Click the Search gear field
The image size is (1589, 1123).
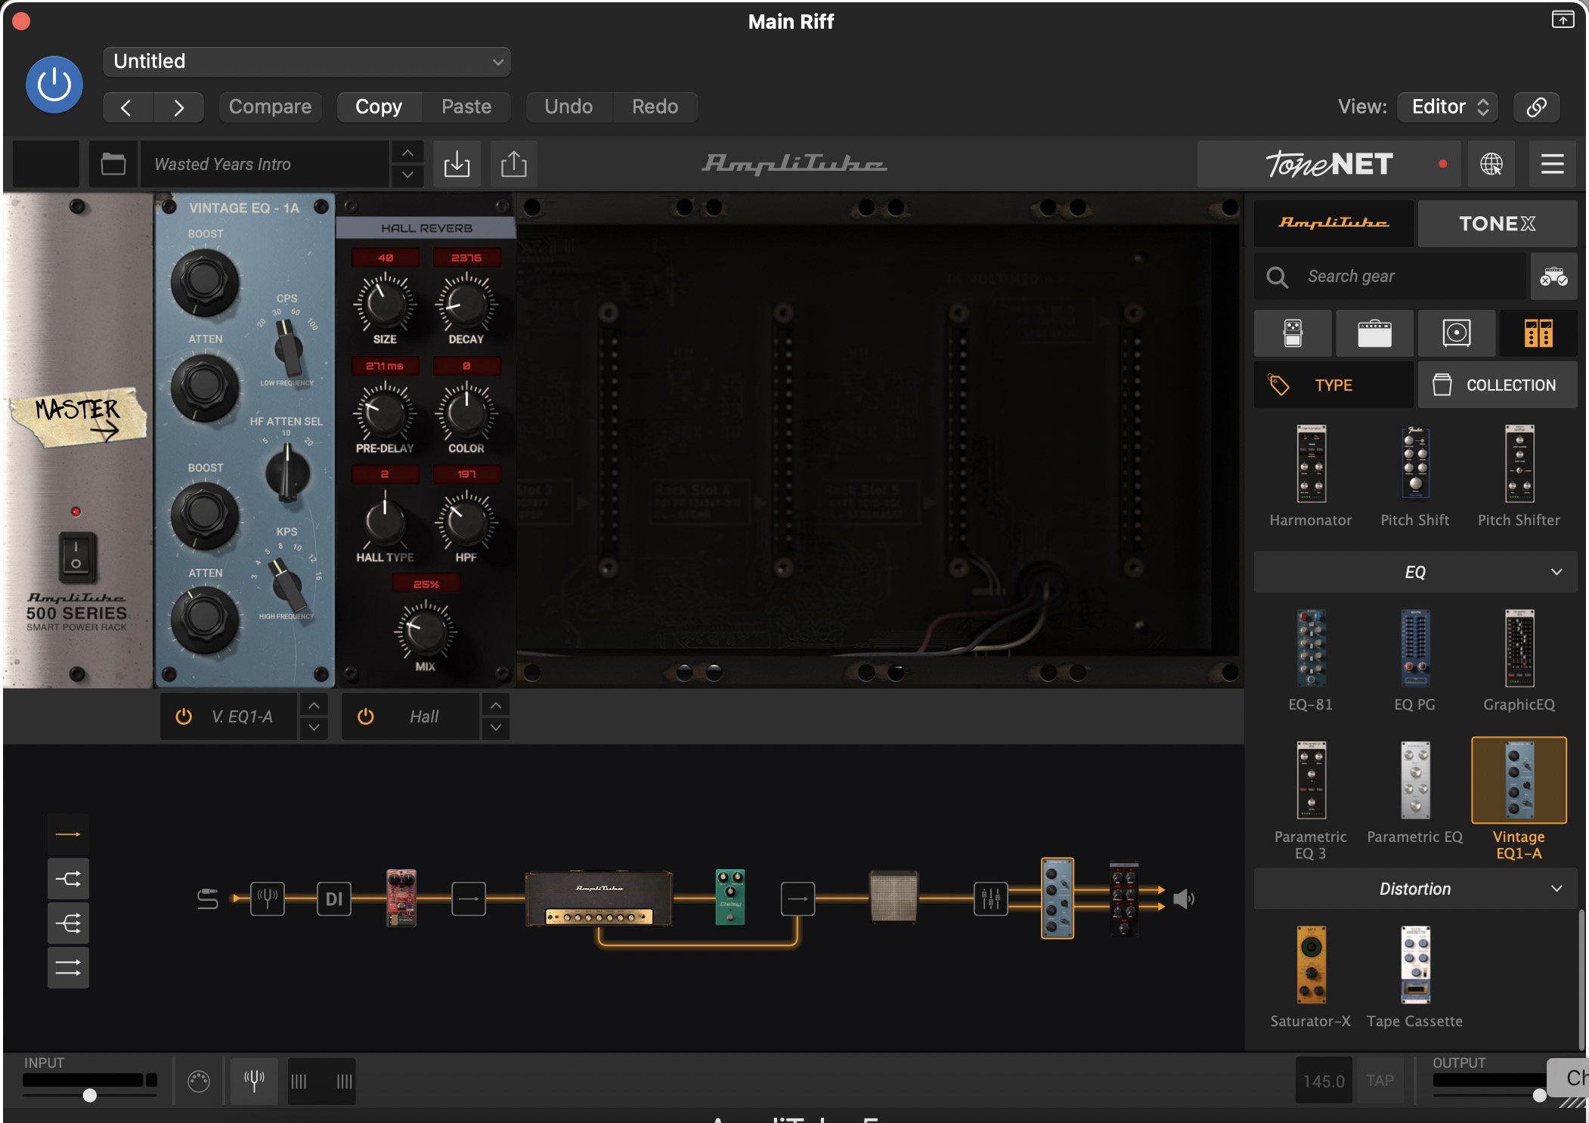click(1391, 277)
